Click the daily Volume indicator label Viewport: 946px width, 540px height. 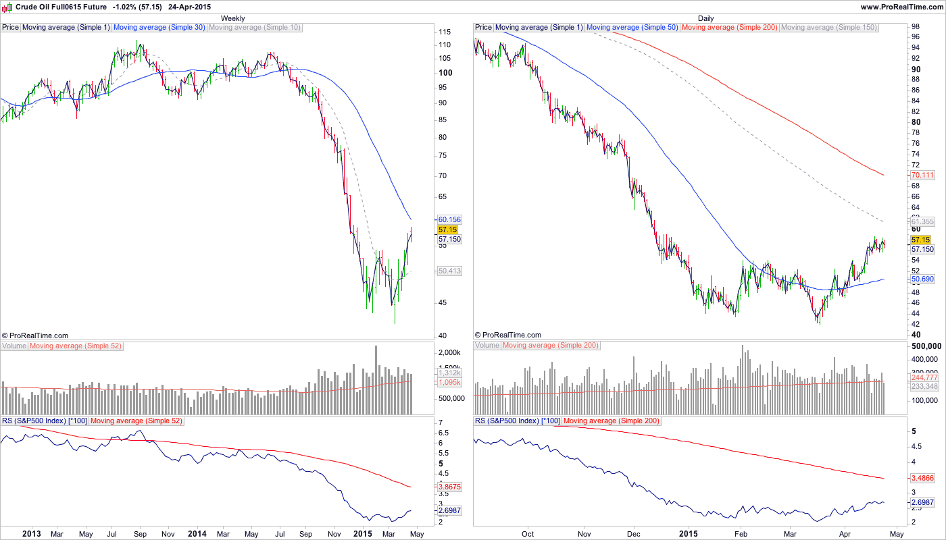click(487, 346)
